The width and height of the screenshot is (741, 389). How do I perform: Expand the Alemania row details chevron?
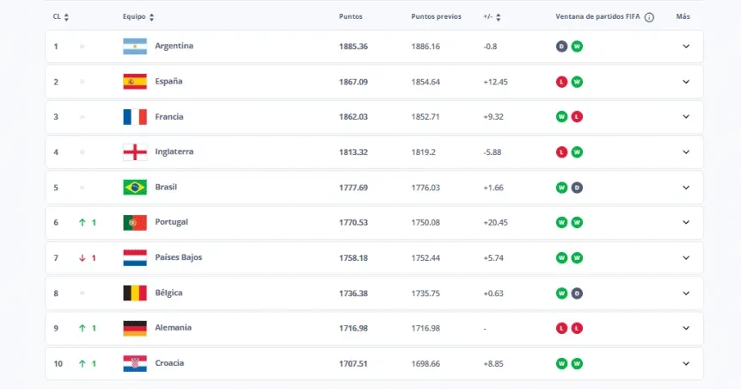[686, 328]
